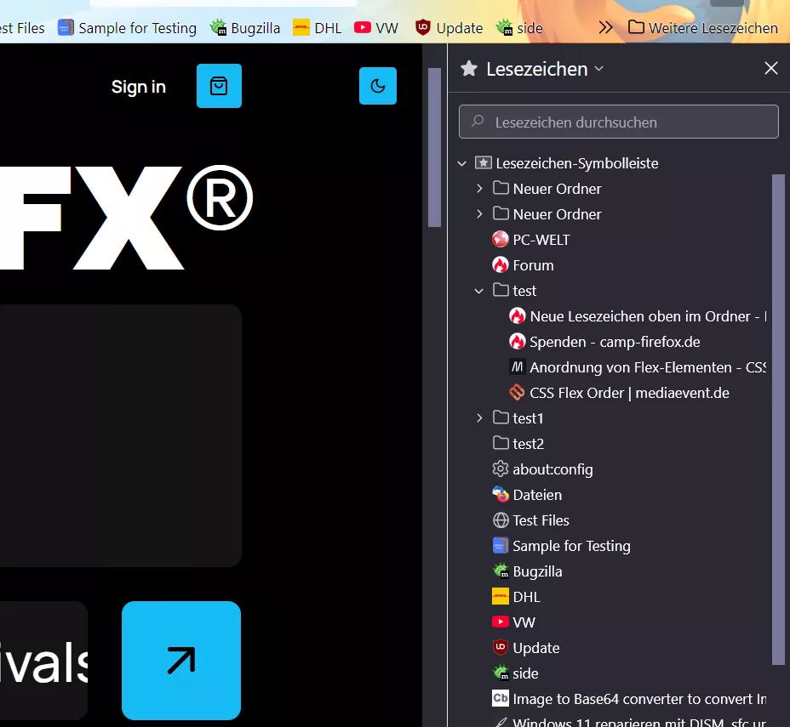Click the YouTube VW toolbar bookmark

[x=376, y=28]
